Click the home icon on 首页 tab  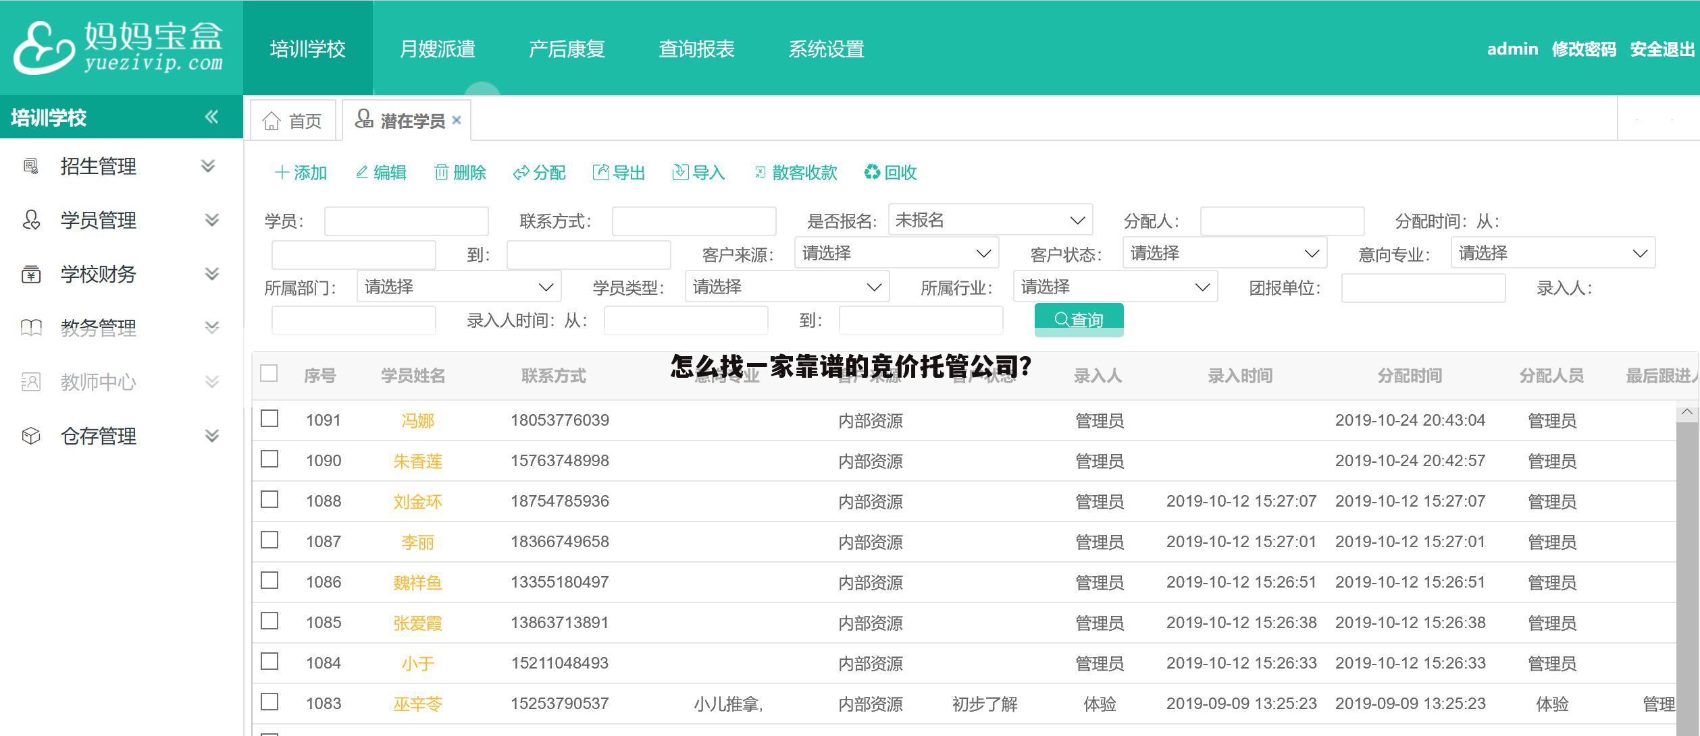[x=272, y=121]
